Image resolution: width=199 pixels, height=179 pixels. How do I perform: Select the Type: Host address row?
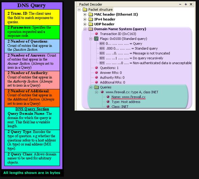126,102
